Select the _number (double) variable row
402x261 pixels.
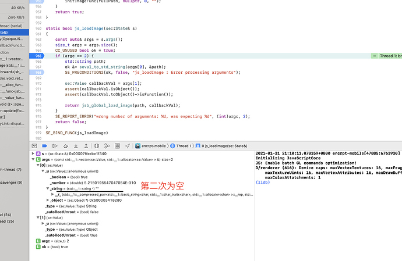(x=93, y=183)
